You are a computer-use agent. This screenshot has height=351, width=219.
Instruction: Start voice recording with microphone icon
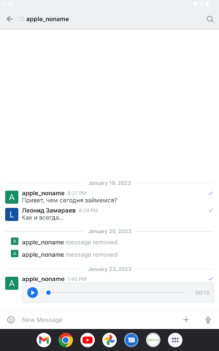point(208,320)
